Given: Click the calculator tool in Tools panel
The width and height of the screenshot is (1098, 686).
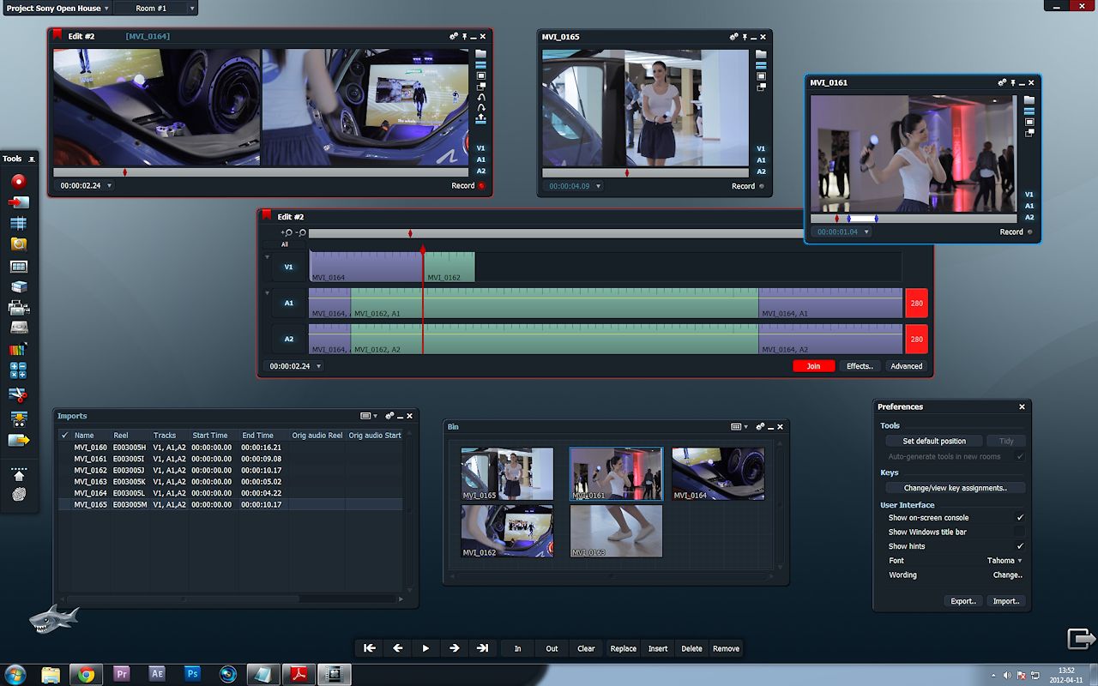Looking at the screenshot, I should click(18, 370).
